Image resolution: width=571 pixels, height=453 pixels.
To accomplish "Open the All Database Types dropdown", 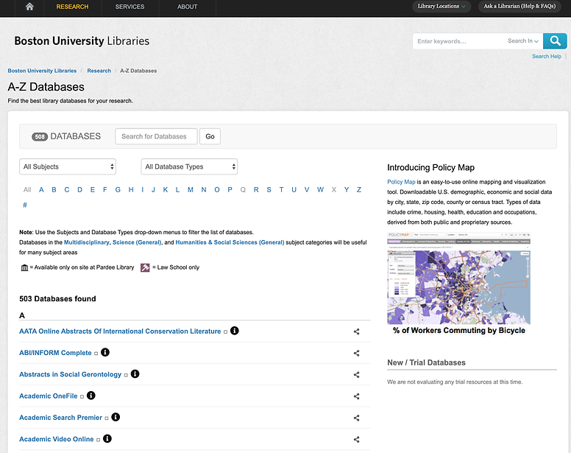I will pyautogui.click(x=189, y=166).
